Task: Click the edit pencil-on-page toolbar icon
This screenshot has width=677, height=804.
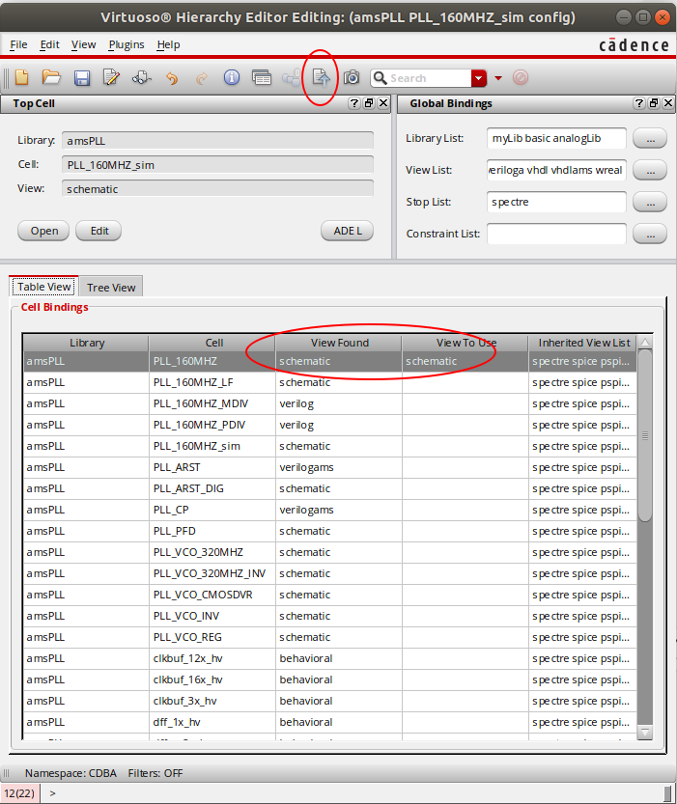Action: (111, 78)
